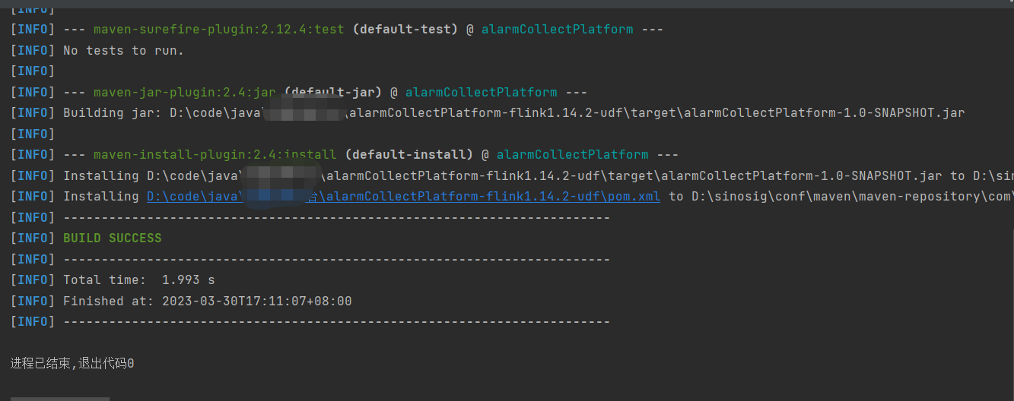Viewport: 1014px width, 401px height.
Task: Click maven-jar-plugin:2.4:jar text
Action: pyautogui.click(x=184, y=92)
